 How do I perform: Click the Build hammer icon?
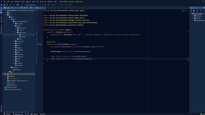(22, 5)
